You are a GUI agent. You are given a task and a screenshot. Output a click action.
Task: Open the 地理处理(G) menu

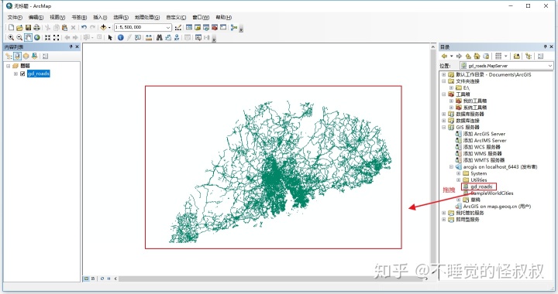click(147, 17)
